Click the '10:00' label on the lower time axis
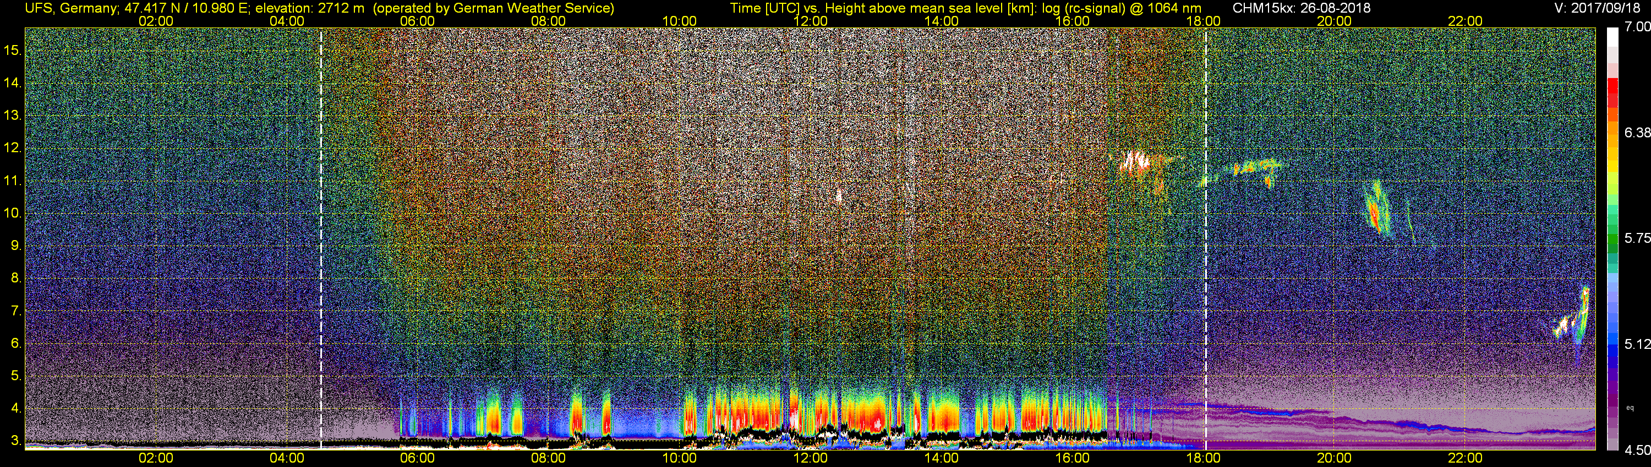Screen dimensions: 1651x467 coord(679,458)
